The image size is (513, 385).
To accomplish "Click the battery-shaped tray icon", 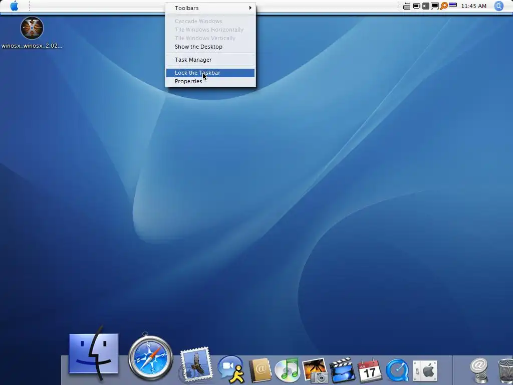I will point(416,6).
